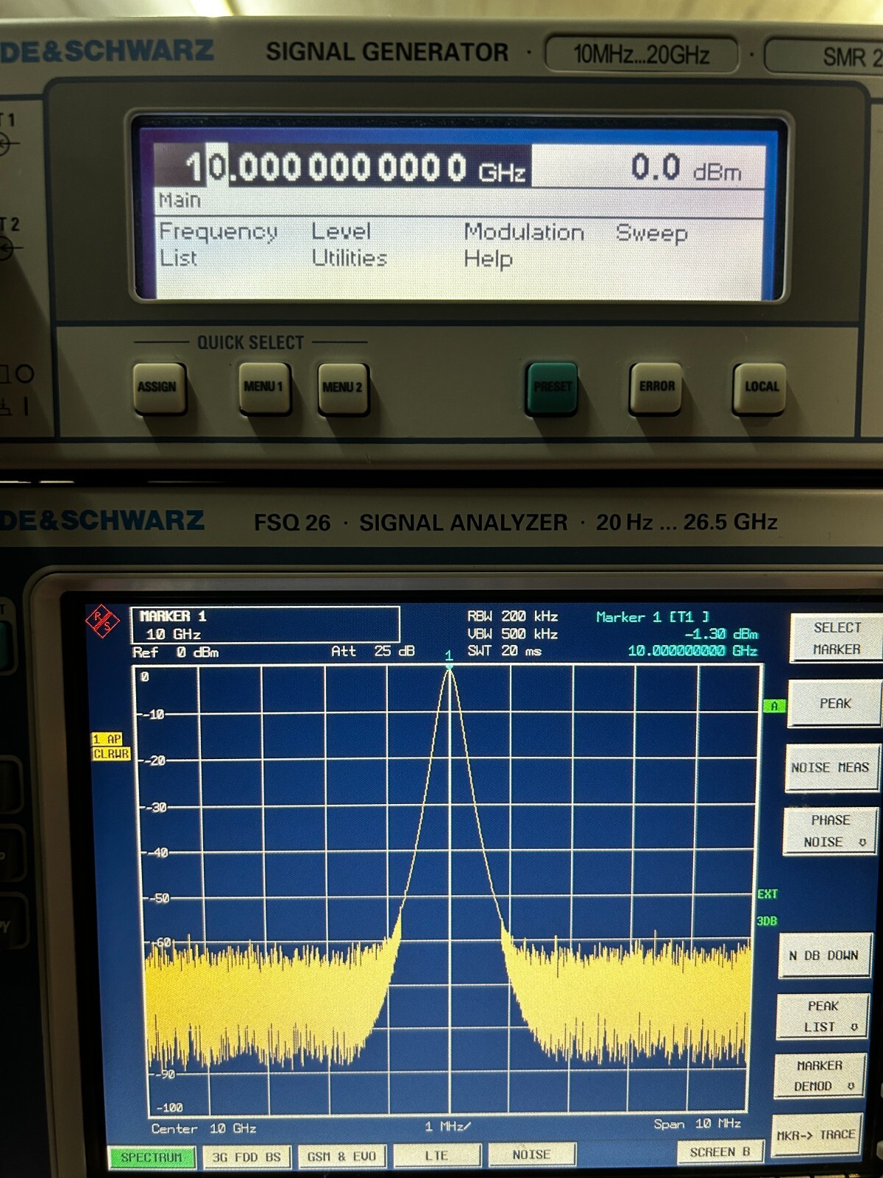
Task: Switch to the GSM & EVO tab
Action: click(x=341, y=1157)
